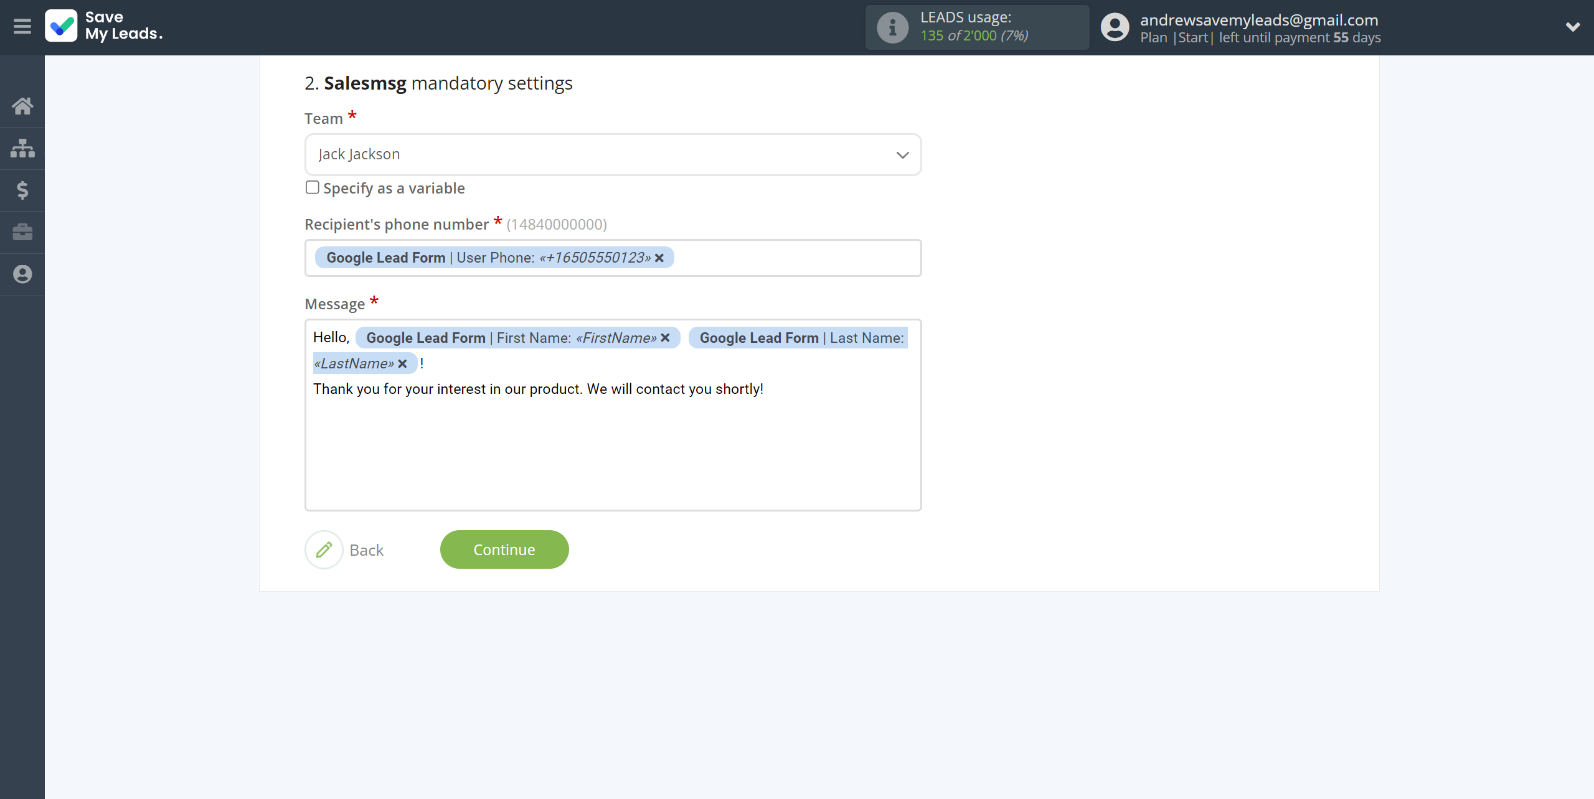This screenshot has height=799, width=1594.
Task: Click the user avatar icon
Action: click(1115, 27)
